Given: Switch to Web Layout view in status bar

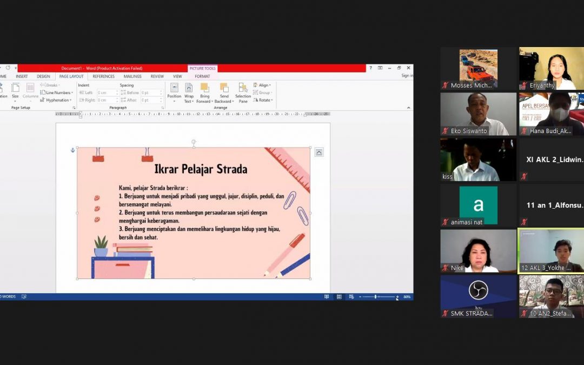Looking at the screenshot, I should click(x=351, y=297).
